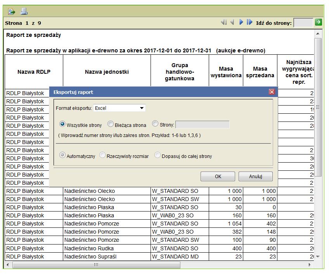Select Bieżąca strona radio button
The height and width of the screenshot is (274, 329).
pyautogui.click(x=110, y=124)
